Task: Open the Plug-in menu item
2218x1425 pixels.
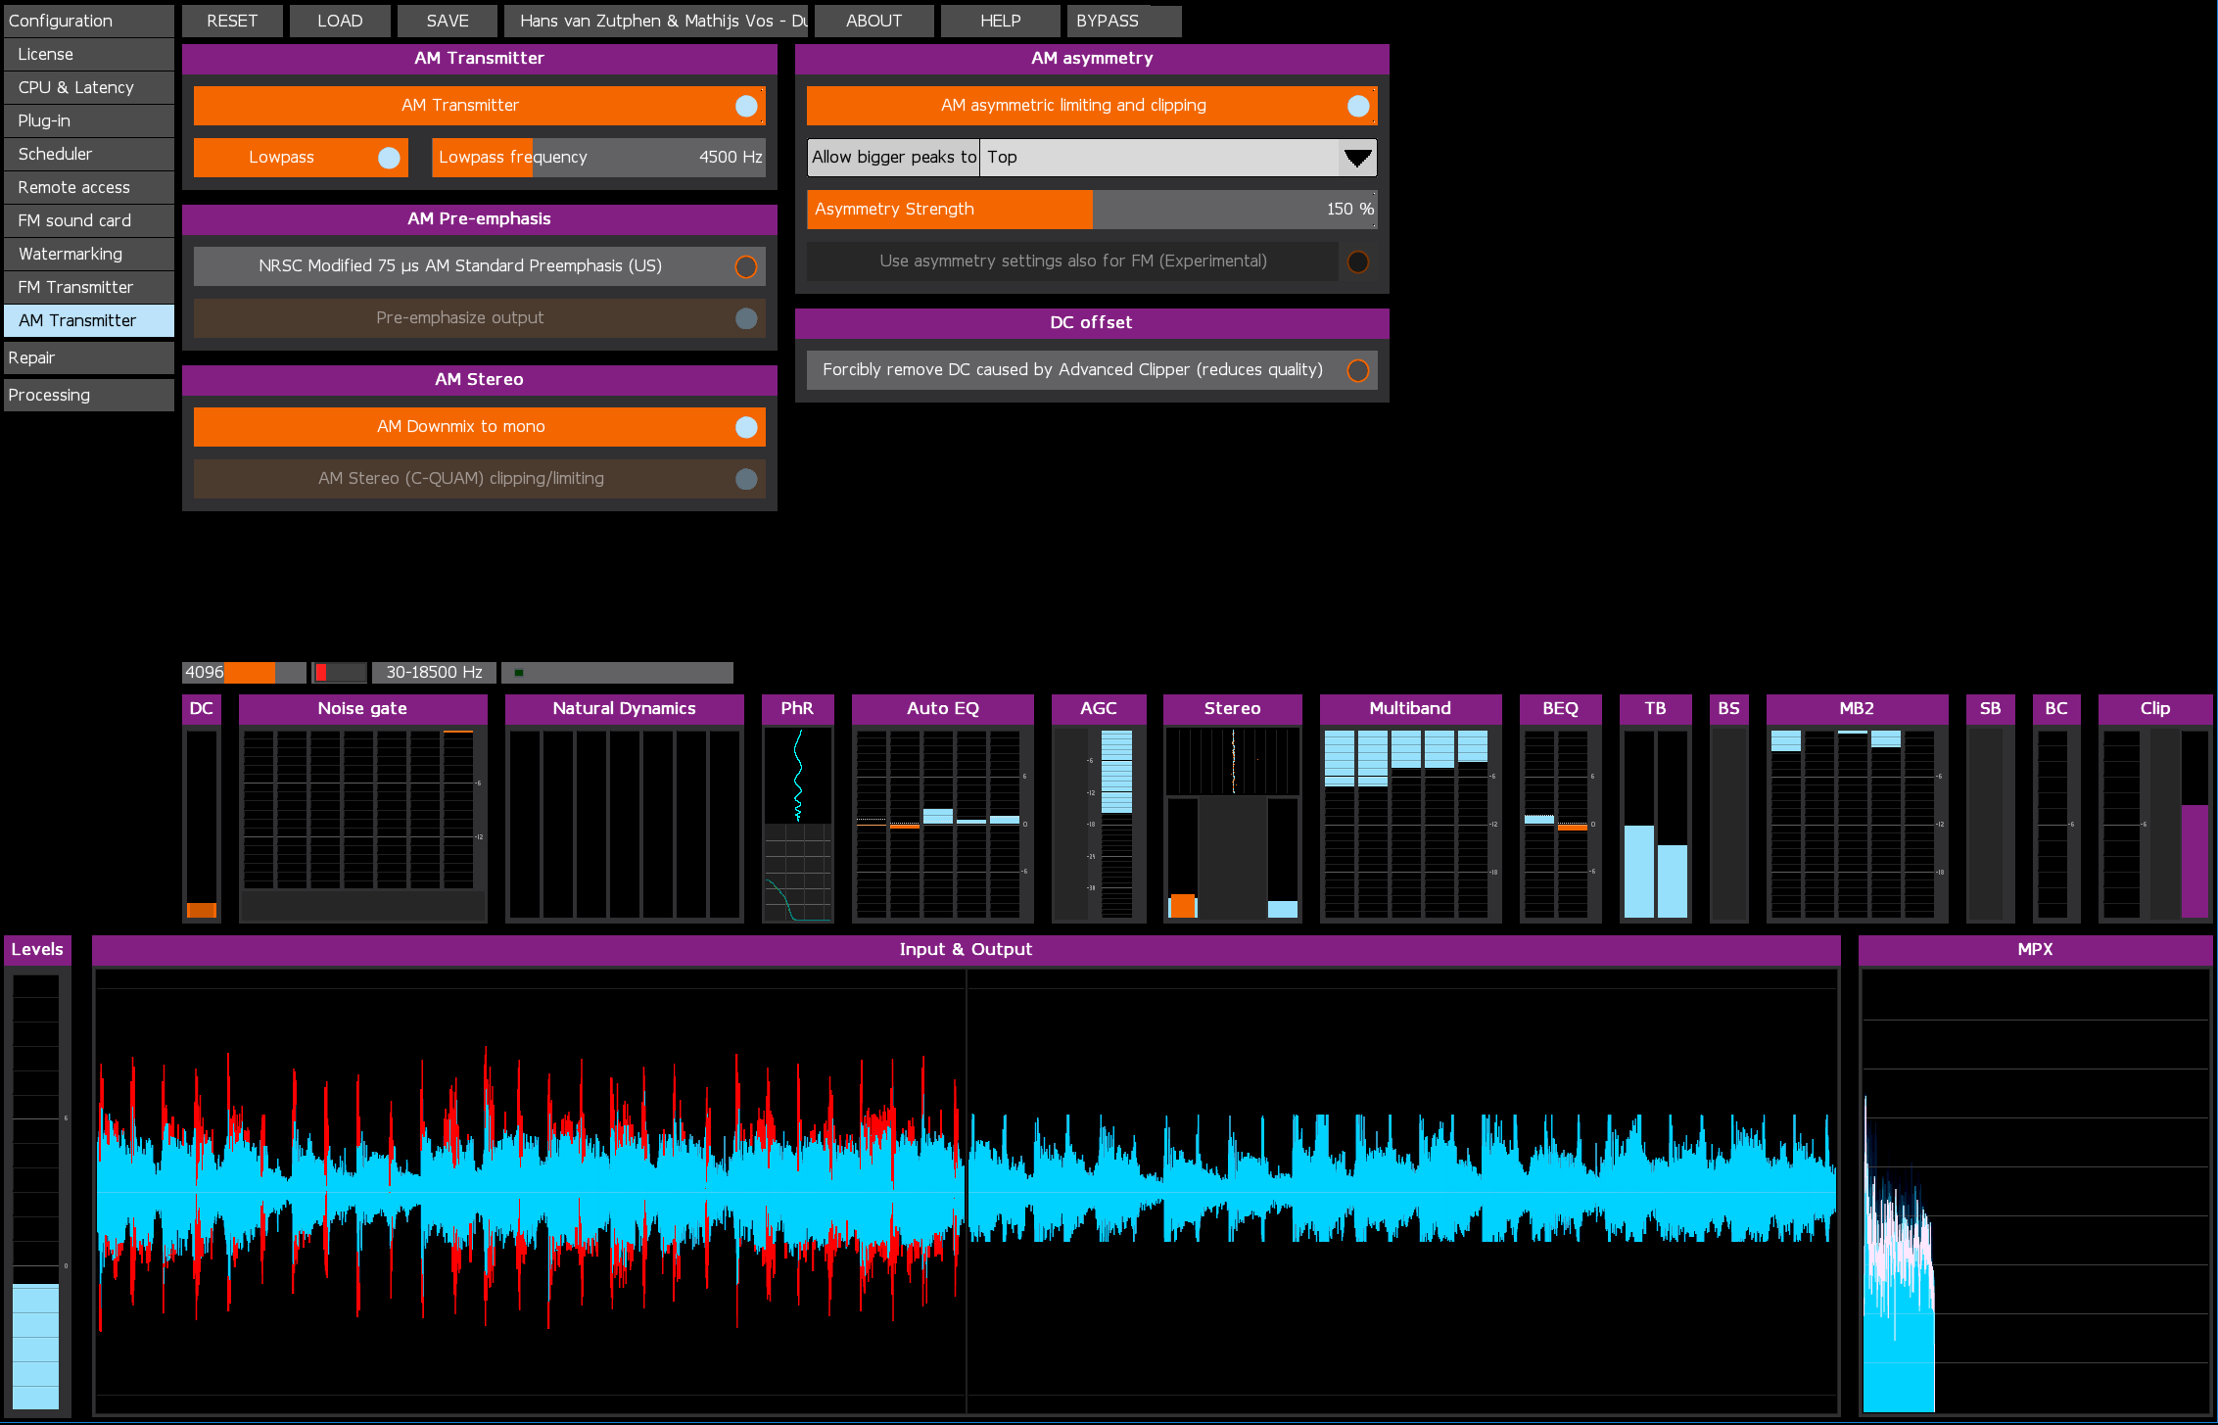Action: pos(88,121)
